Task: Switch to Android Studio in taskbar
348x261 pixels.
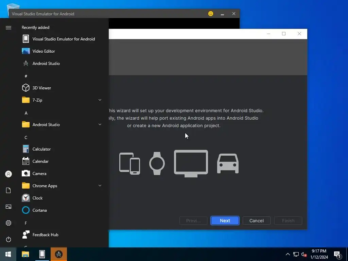Action: click(58, 254)
